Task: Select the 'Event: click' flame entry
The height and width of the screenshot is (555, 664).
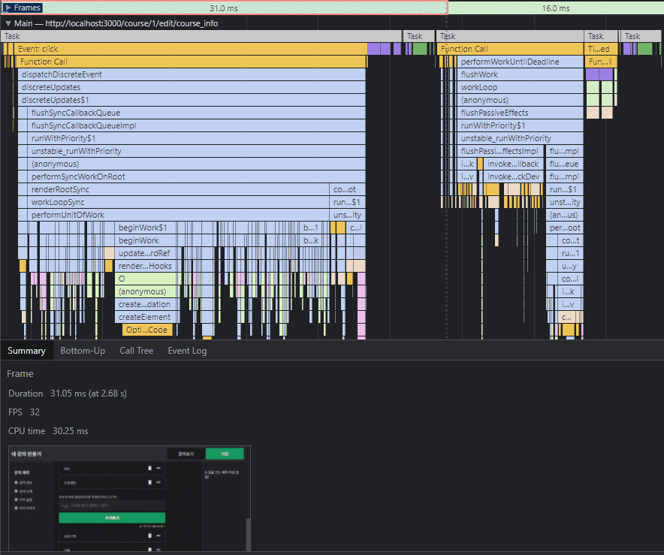Action: pyautogui.click(x=188, y=49)
